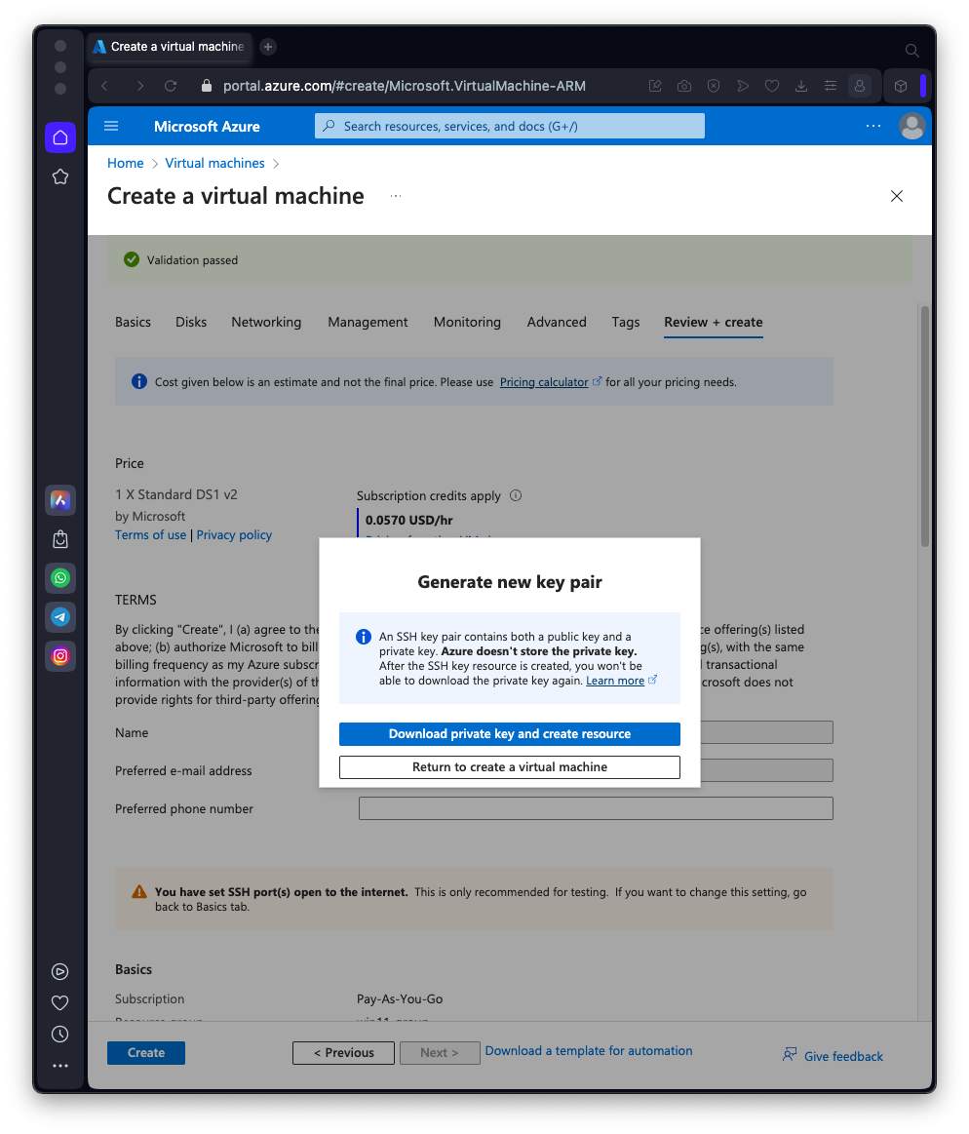Click the send page arrow icon in the toolbar
Image resolution: width=969 pixels, height=1134 pixels.
coord(743,86)
